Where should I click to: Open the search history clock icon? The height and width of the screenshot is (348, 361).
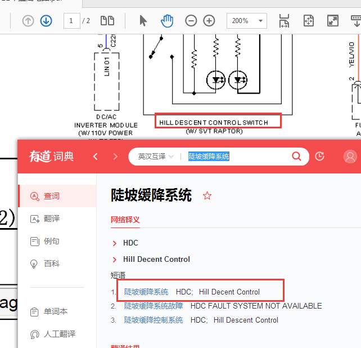(319, 157)
